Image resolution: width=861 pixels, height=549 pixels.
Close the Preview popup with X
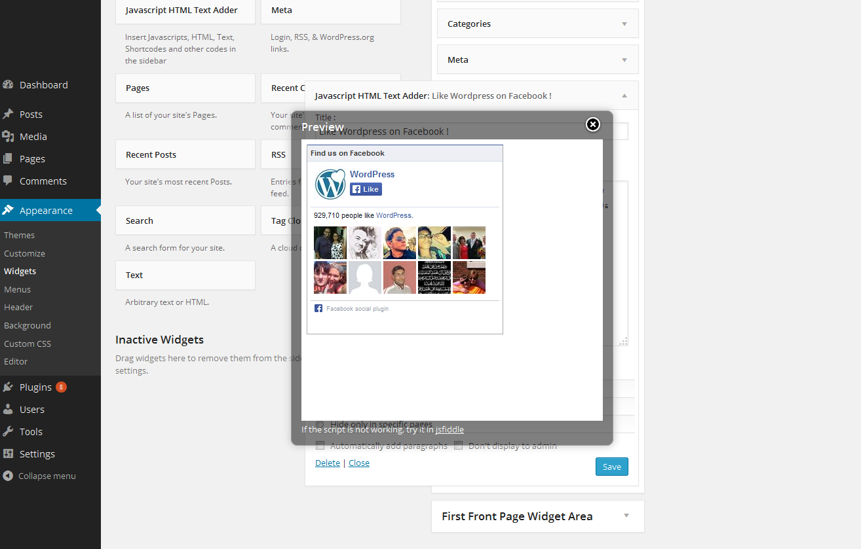592,124
